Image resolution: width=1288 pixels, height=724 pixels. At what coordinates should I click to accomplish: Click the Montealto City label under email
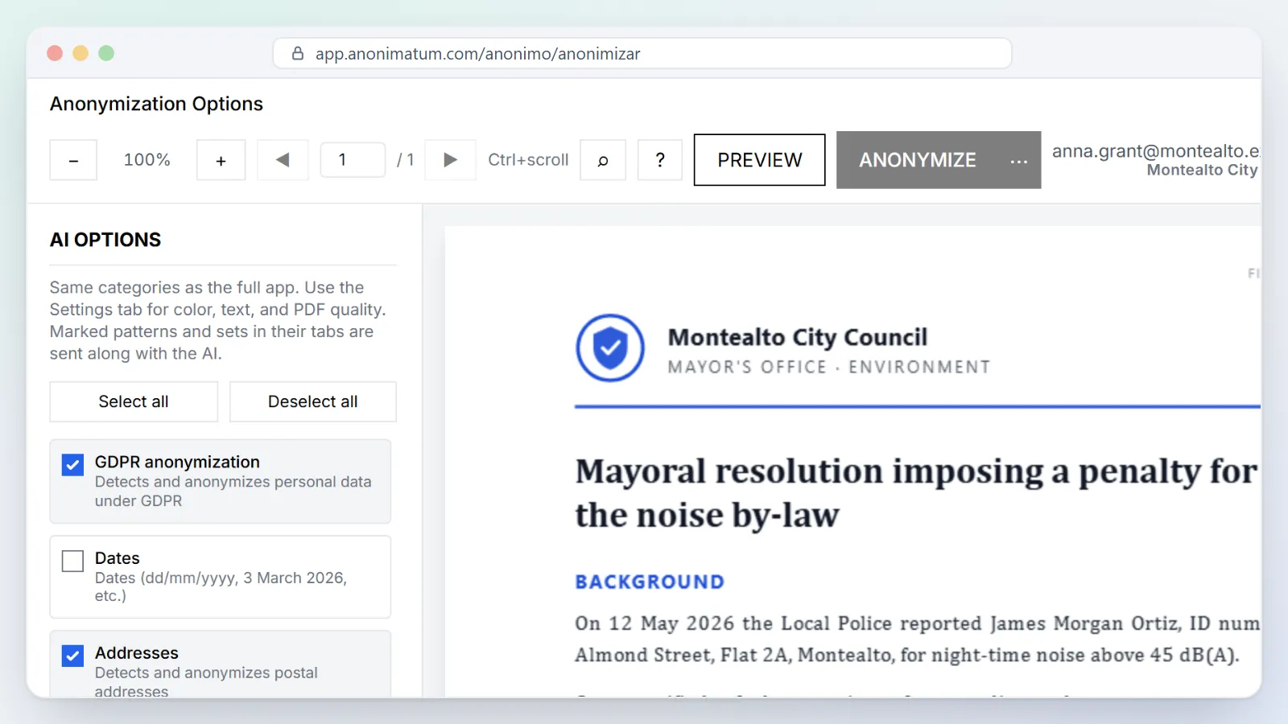click(1202, 170)
